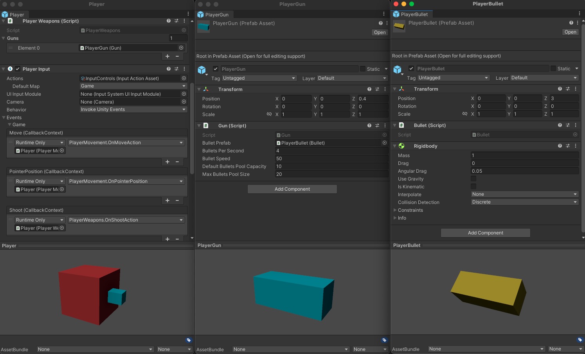
Task: Remove listener from Move event list
Action: [x=177, y=162]
